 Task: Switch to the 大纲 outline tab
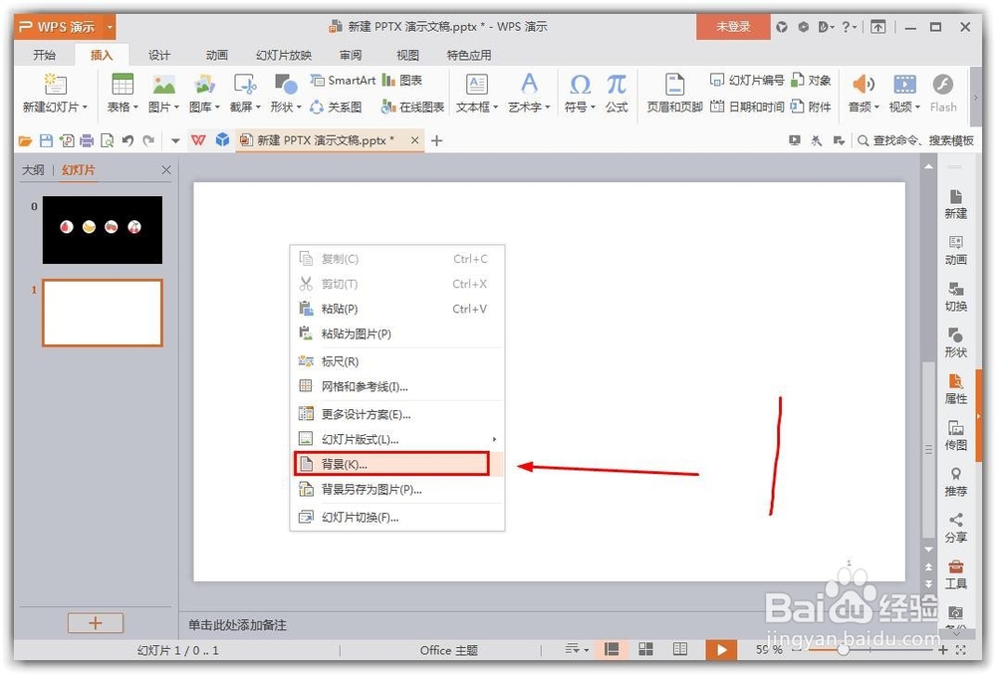pyautogui.click(x=33, y=170)
